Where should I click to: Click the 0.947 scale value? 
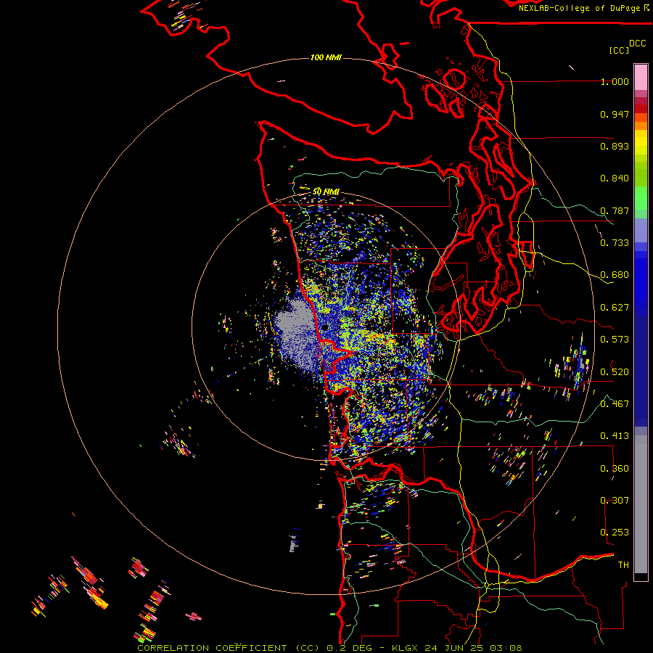click(615, 114)
